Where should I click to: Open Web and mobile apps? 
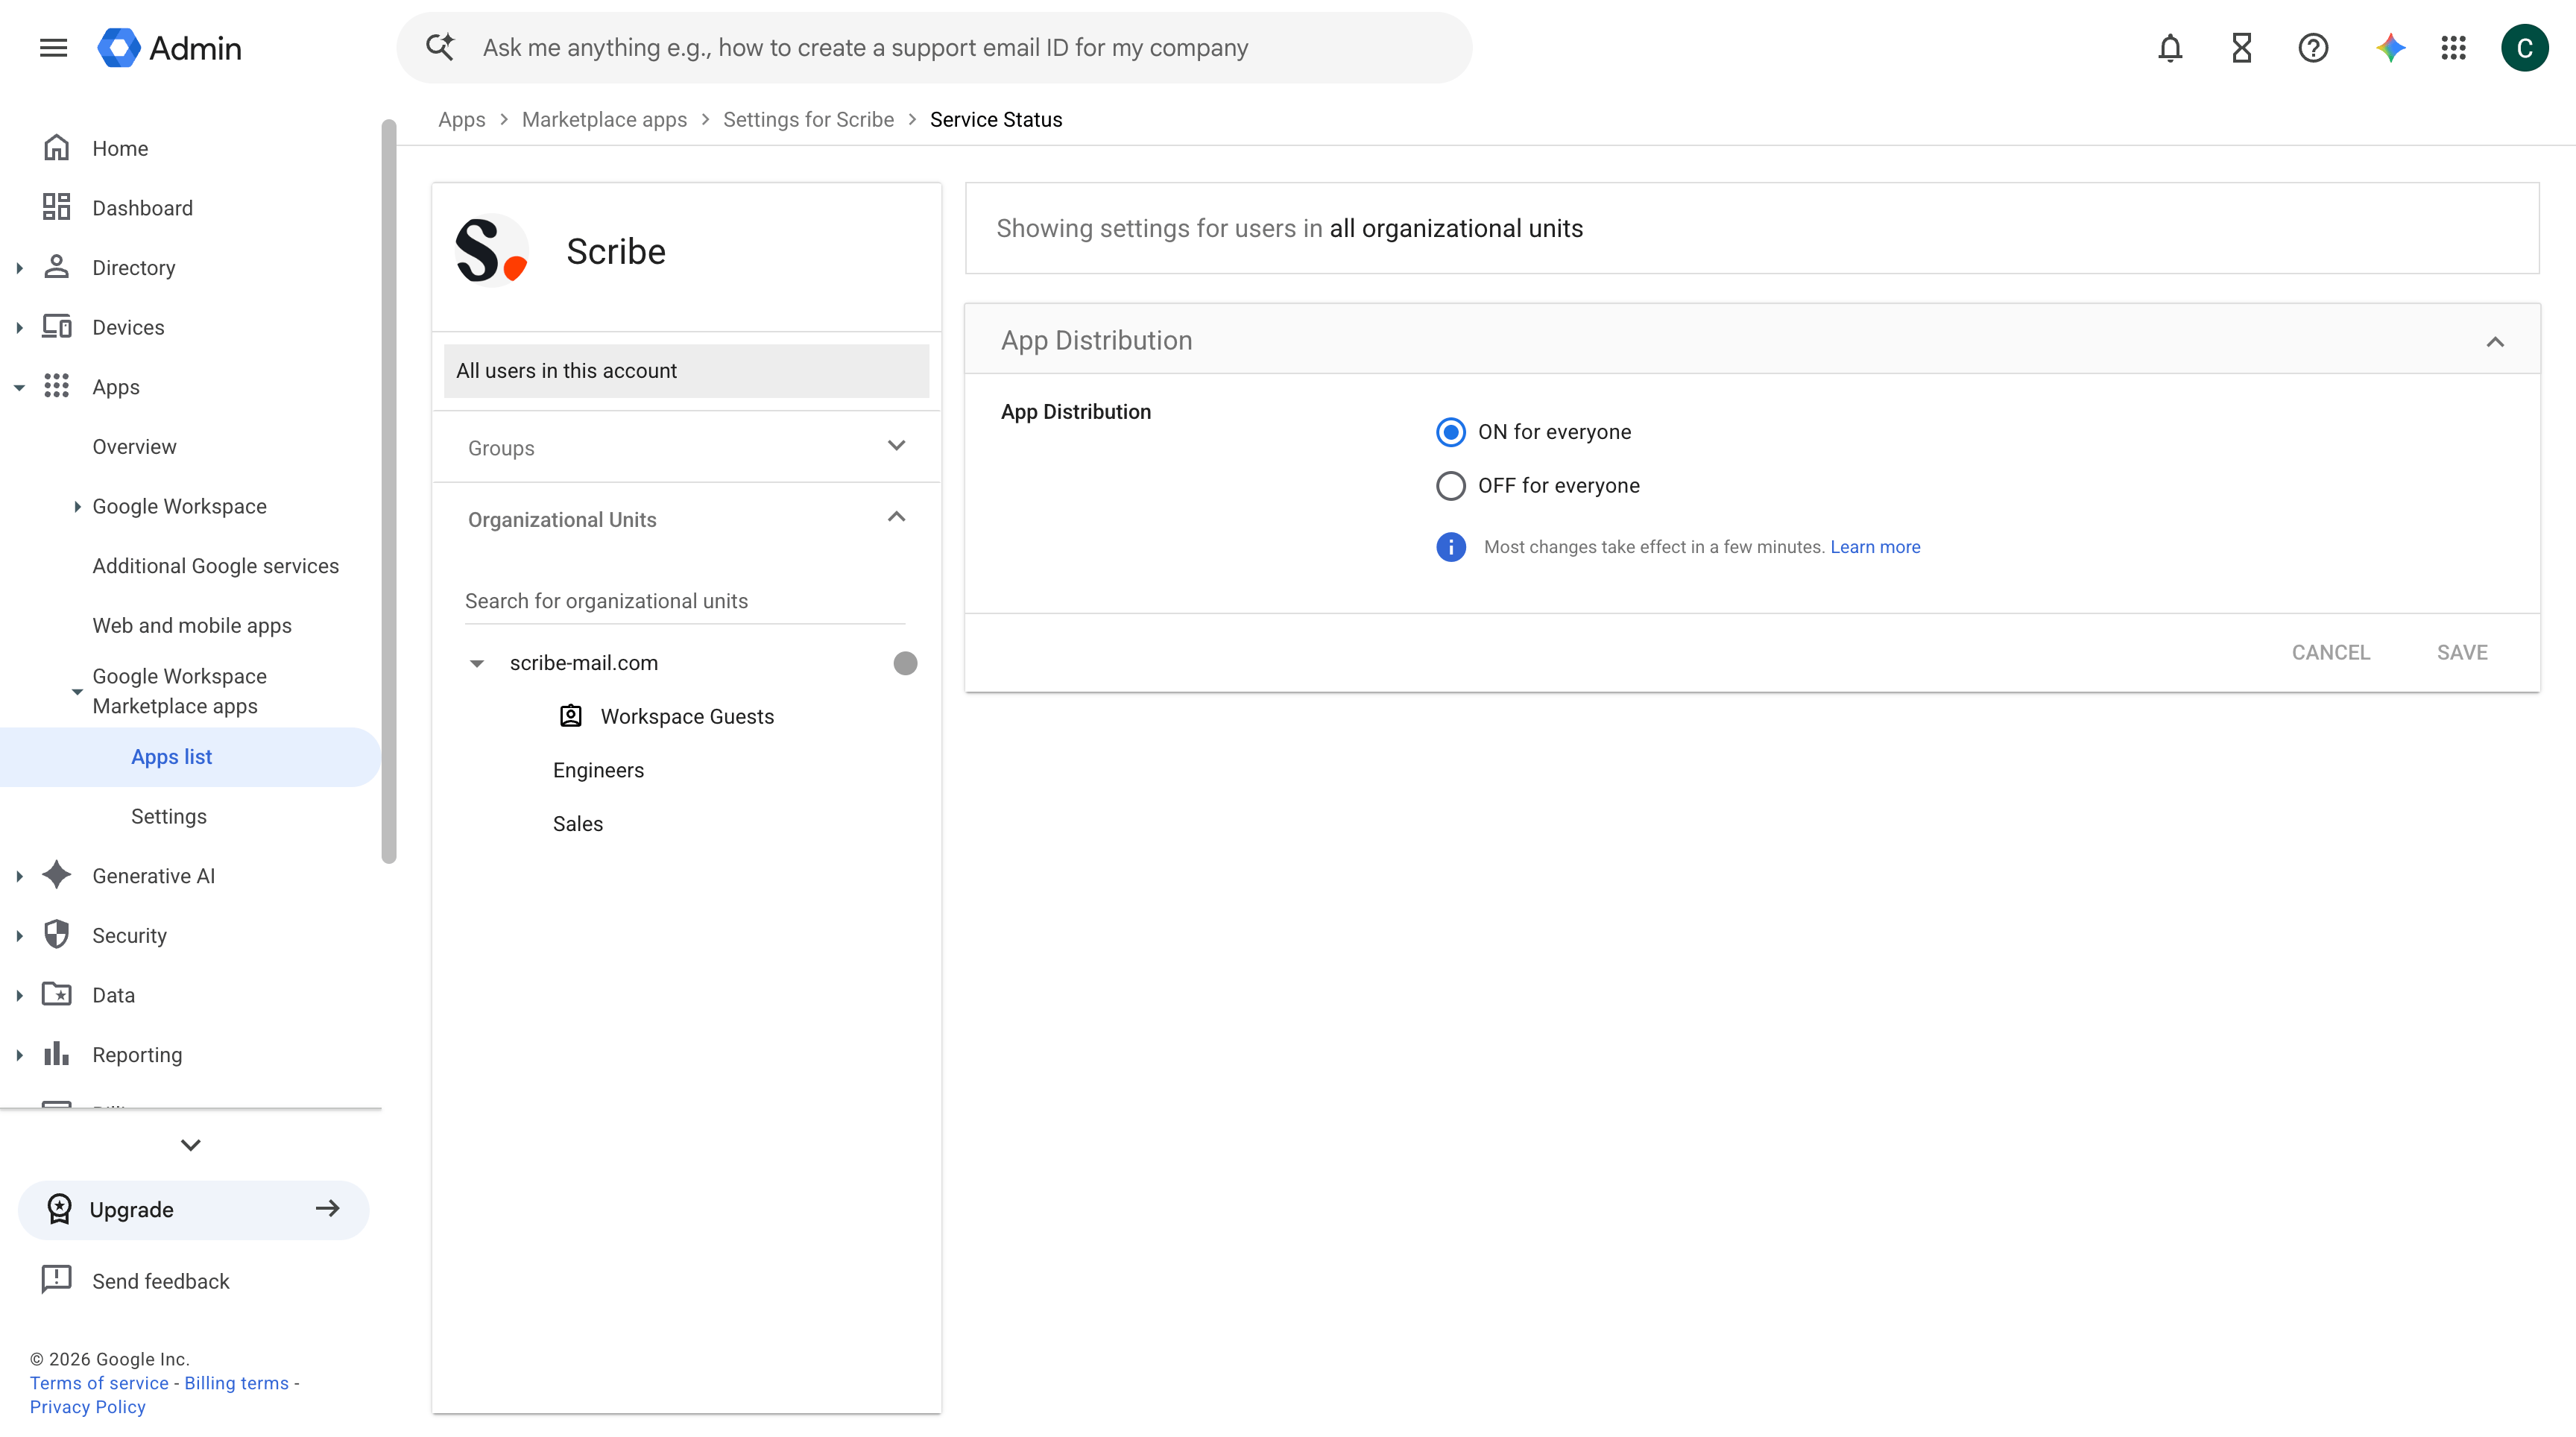tap(192, 625)
